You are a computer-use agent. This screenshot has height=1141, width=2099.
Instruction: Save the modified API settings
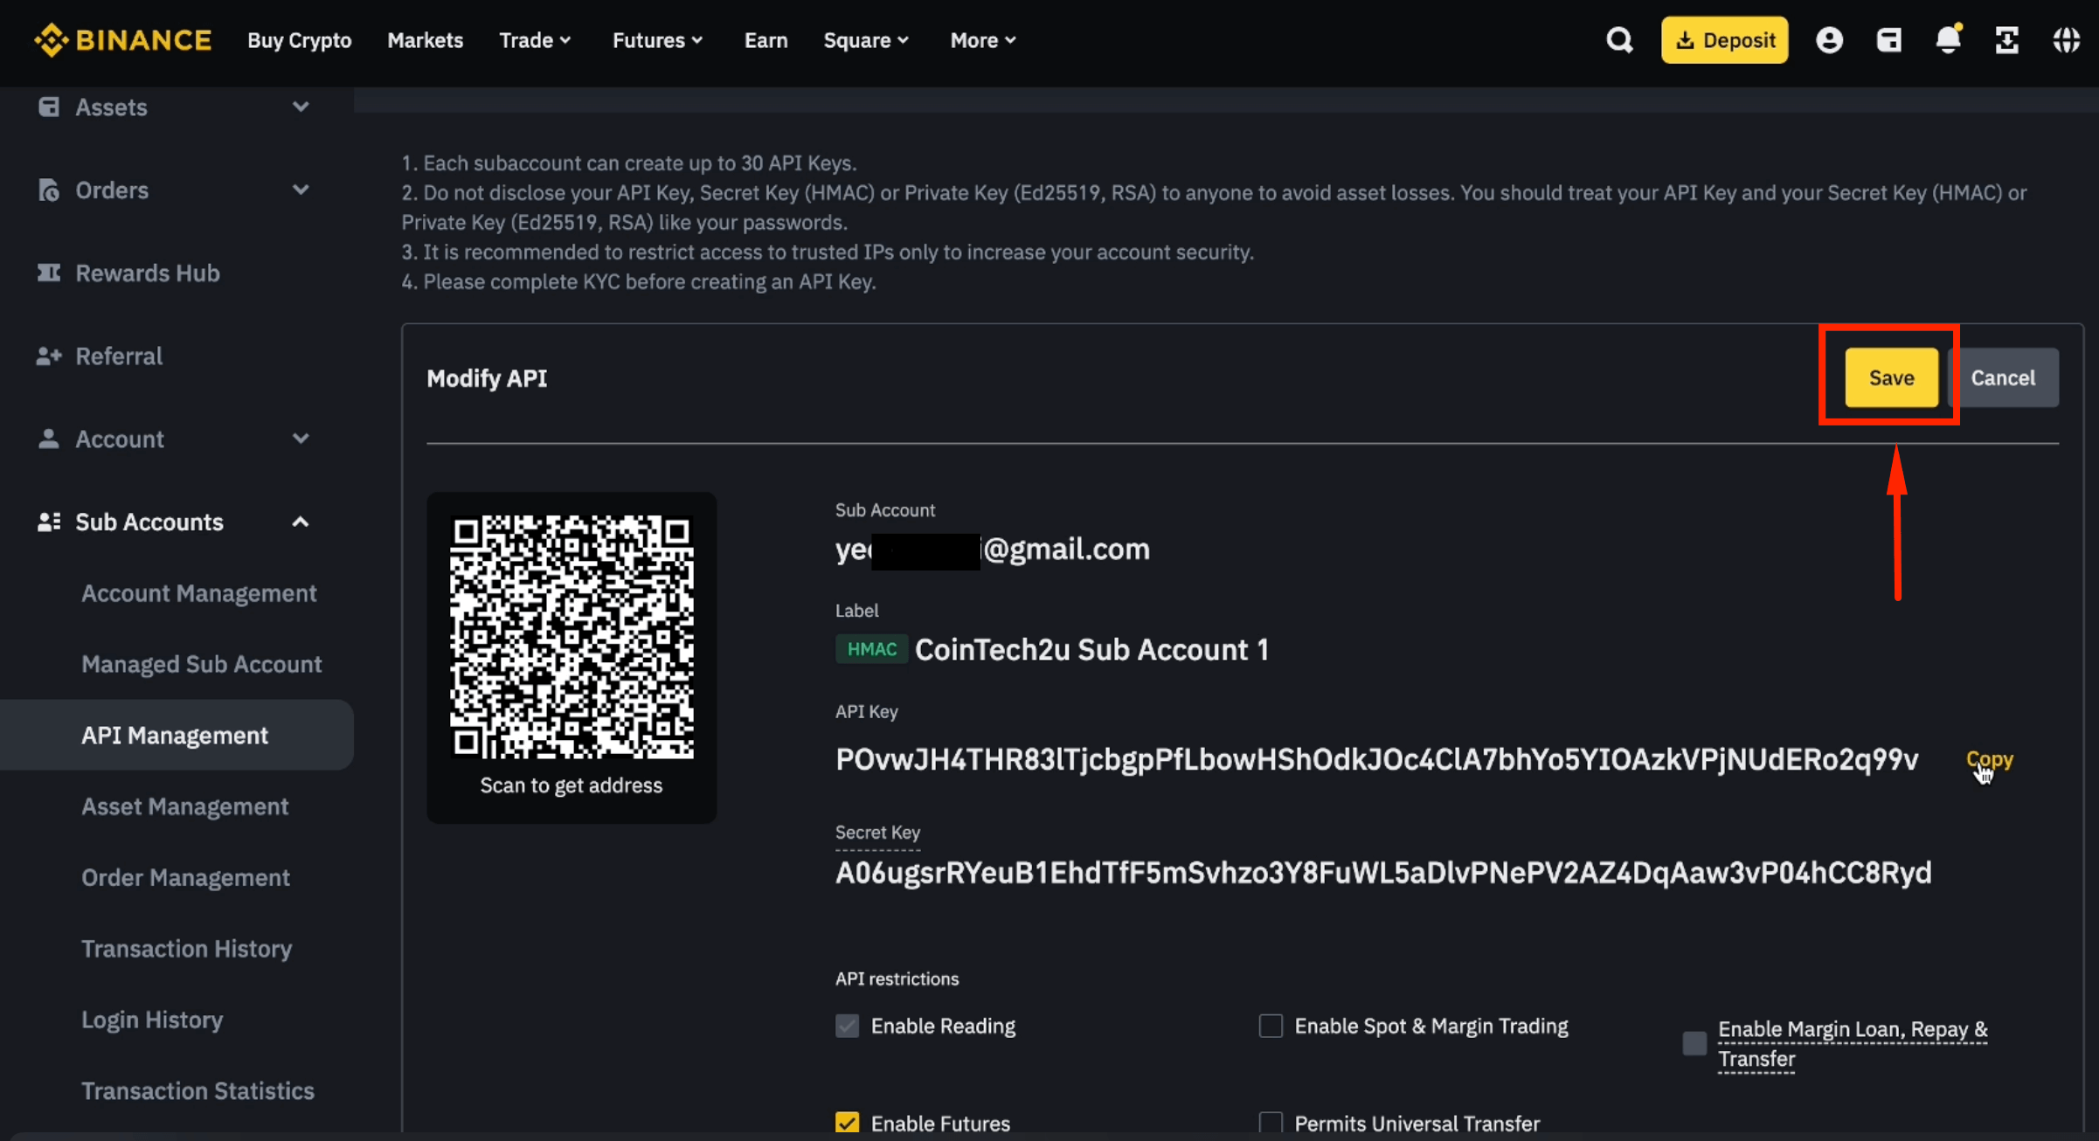(1891, 378)
